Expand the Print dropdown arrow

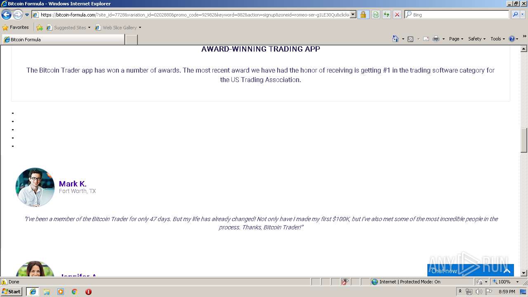443,39
